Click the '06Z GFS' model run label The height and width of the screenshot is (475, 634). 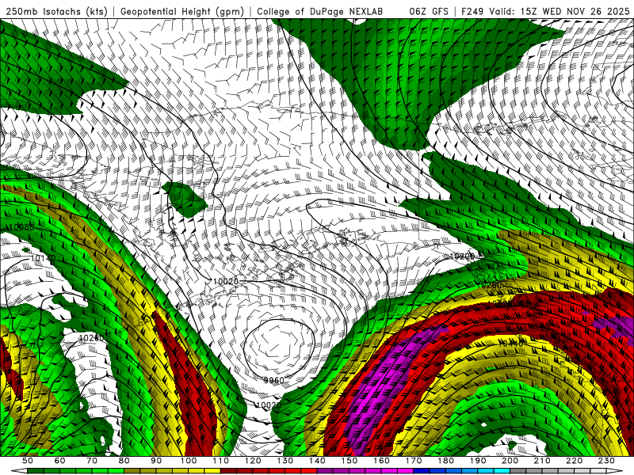click(x=429, y=11)
